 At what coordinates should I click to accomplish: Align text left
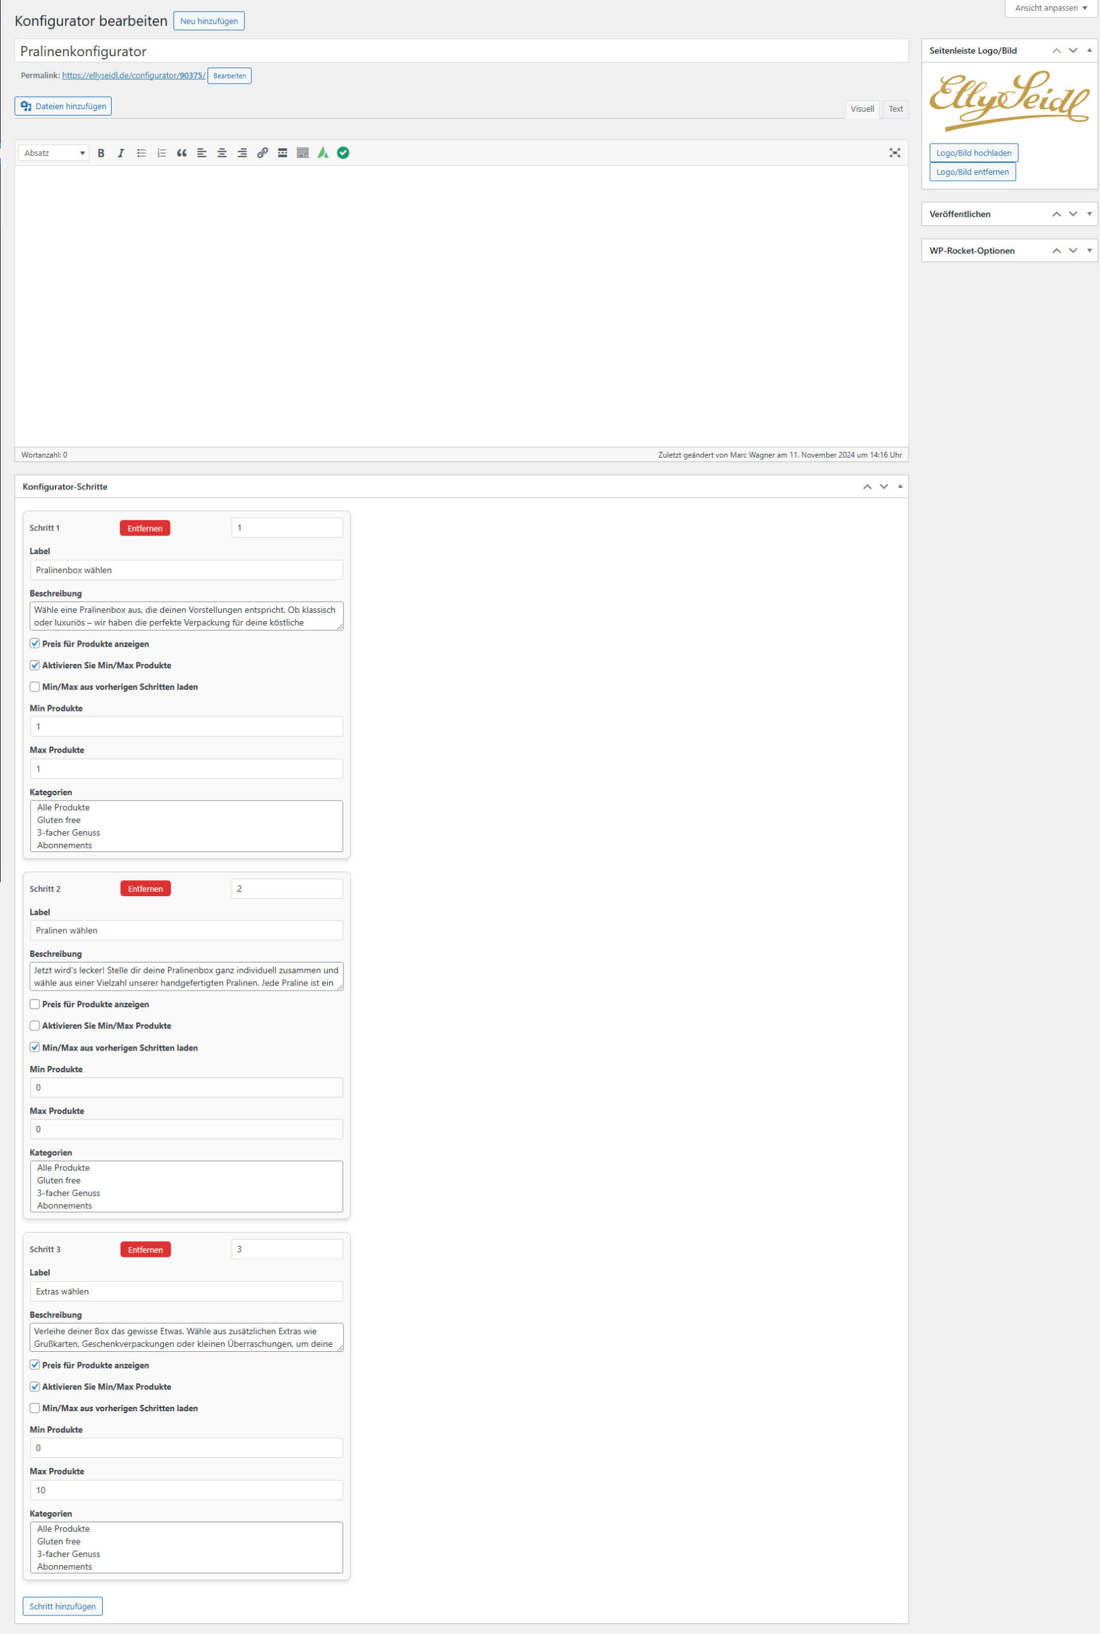tap(202, 153)
